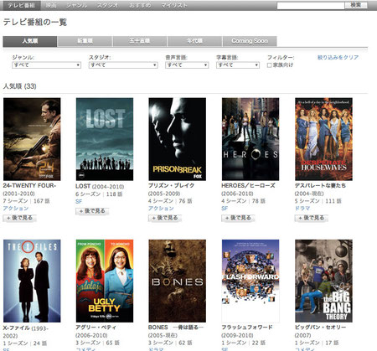Click the 絞り込みをクリア link
This screenshot has height=351, width=377.
click(338, 58)
